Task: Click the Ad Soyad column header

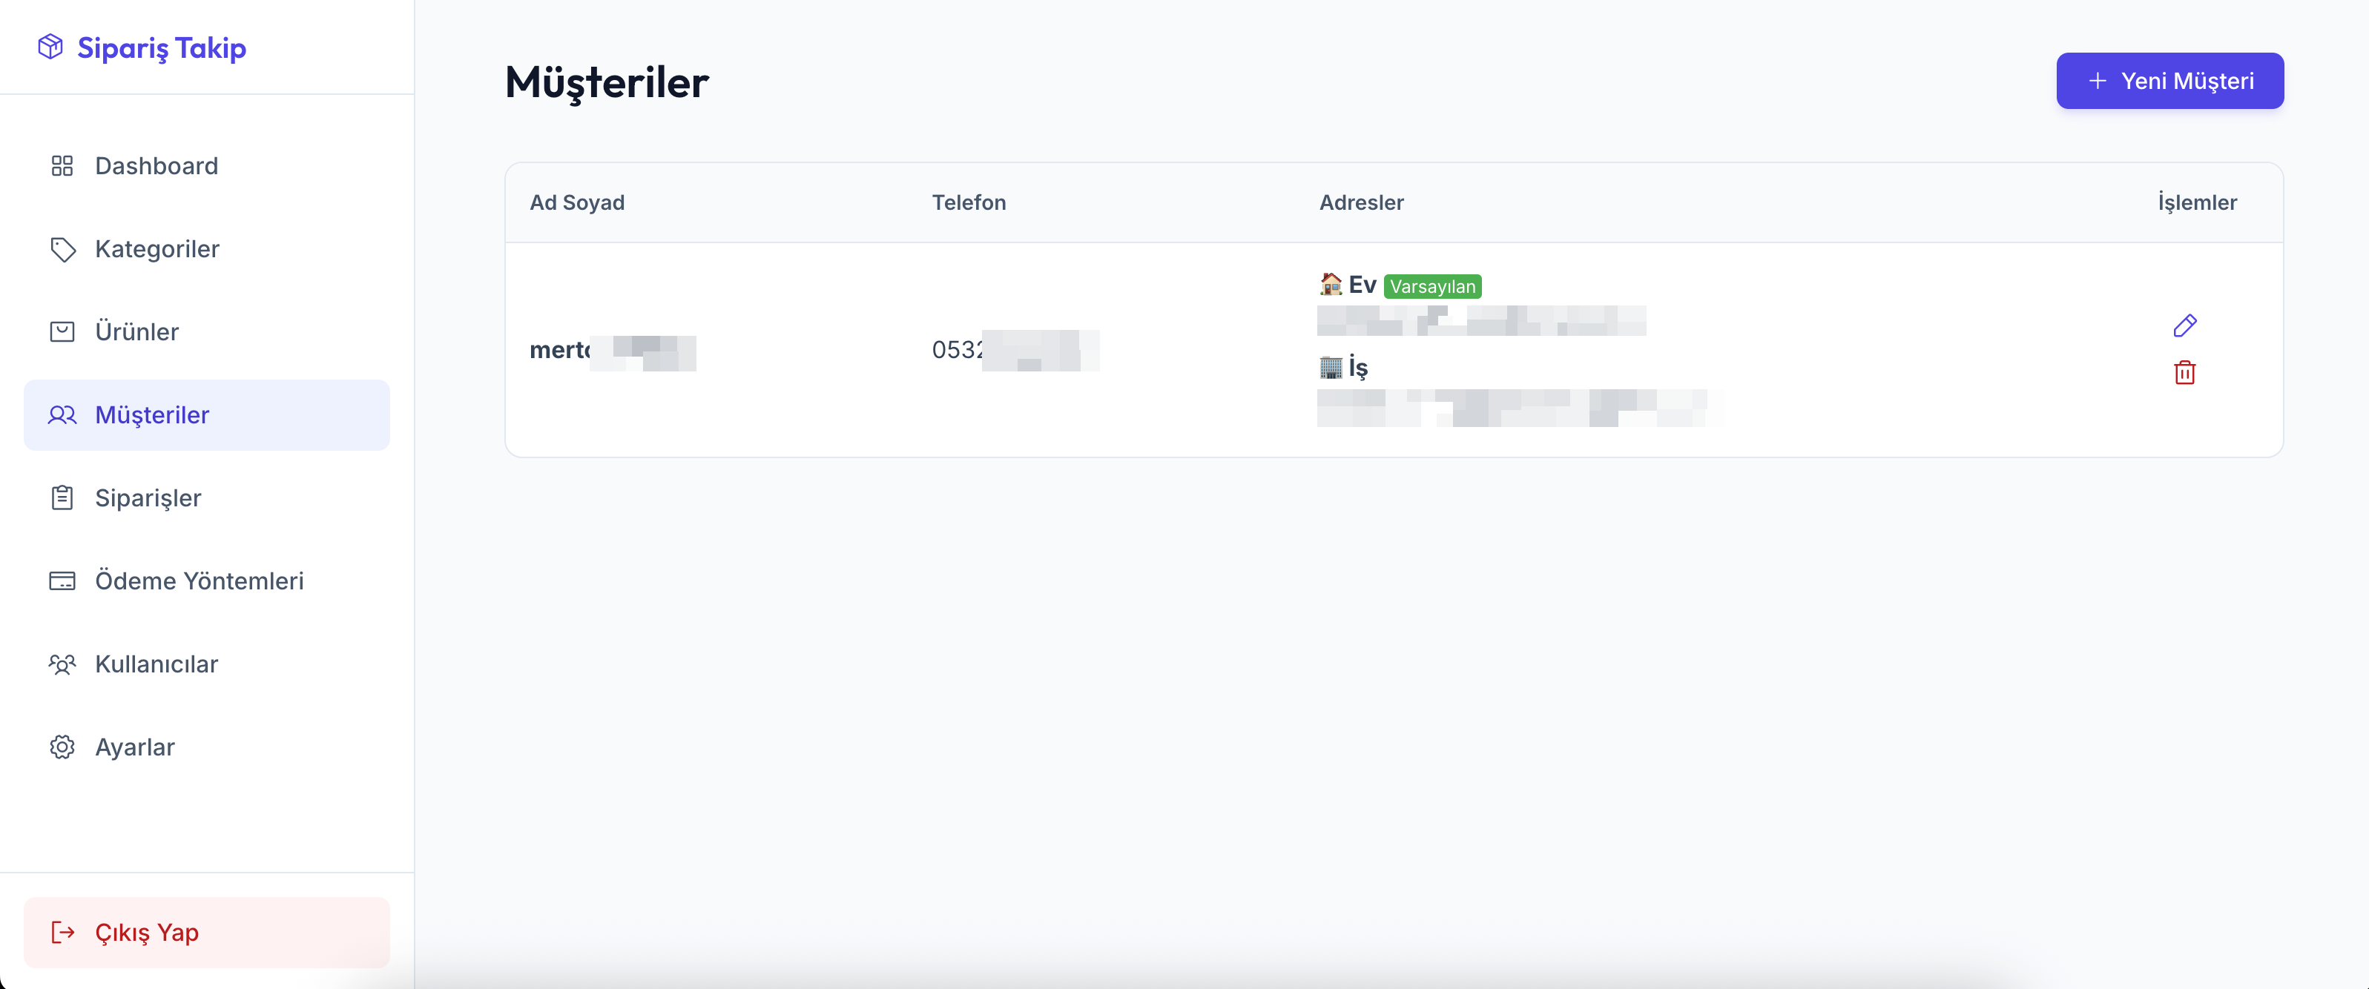Action: coord(576,202)
